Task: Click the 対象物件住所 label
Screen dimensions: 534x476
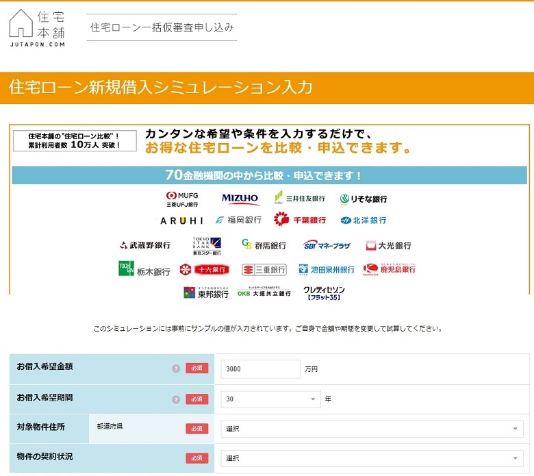Action: pos(40,427)
